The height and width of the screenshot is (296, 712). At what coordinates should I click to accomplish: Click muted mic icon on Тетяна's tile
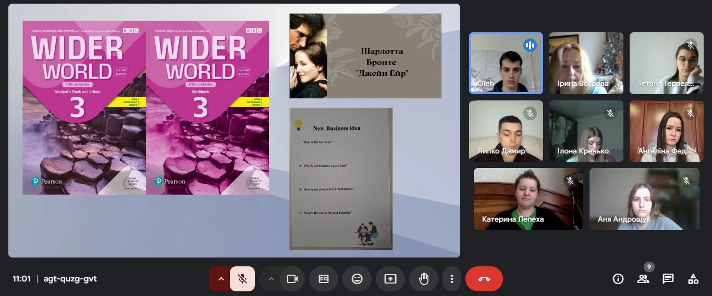[691, 45]
